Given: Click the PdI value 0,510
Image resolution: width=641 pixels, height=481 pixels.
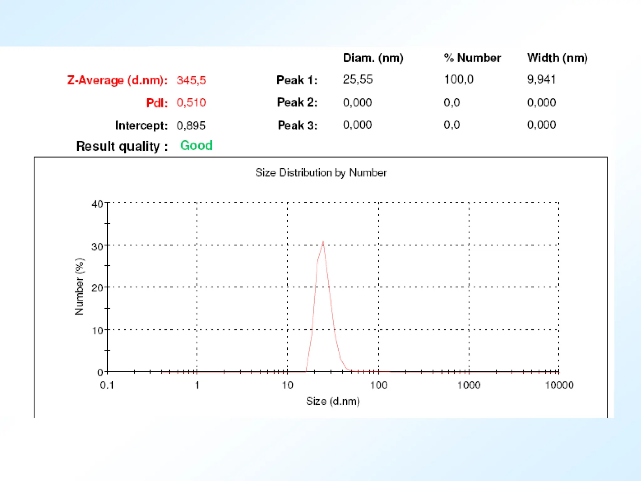Looking at the screenshot, I should tap(191, 103).
